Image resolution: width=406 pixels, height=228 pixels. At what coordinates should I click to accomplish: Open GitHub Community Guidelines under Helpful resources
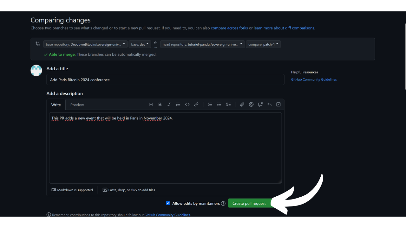pos(314,79)
